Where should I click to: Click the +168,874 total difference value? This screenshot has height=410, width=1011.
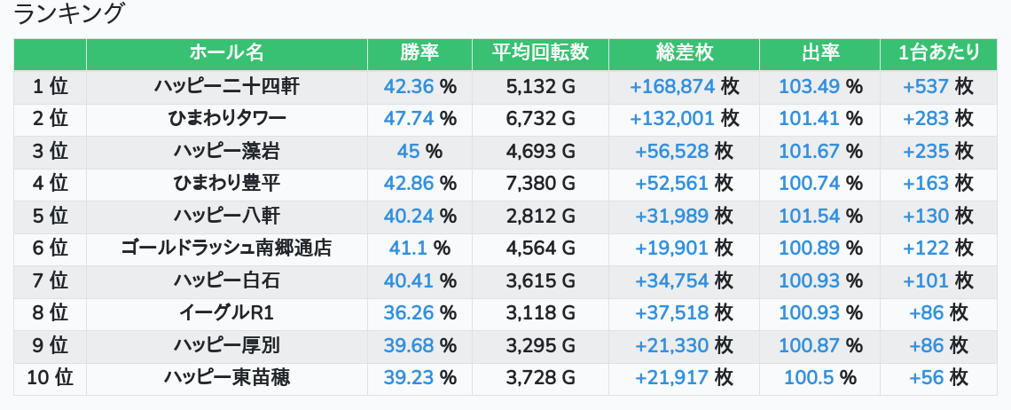point(672,86)
